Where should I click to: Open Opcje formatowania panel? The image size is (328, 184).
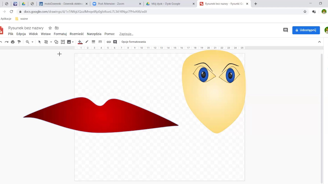tap(134, 42)
